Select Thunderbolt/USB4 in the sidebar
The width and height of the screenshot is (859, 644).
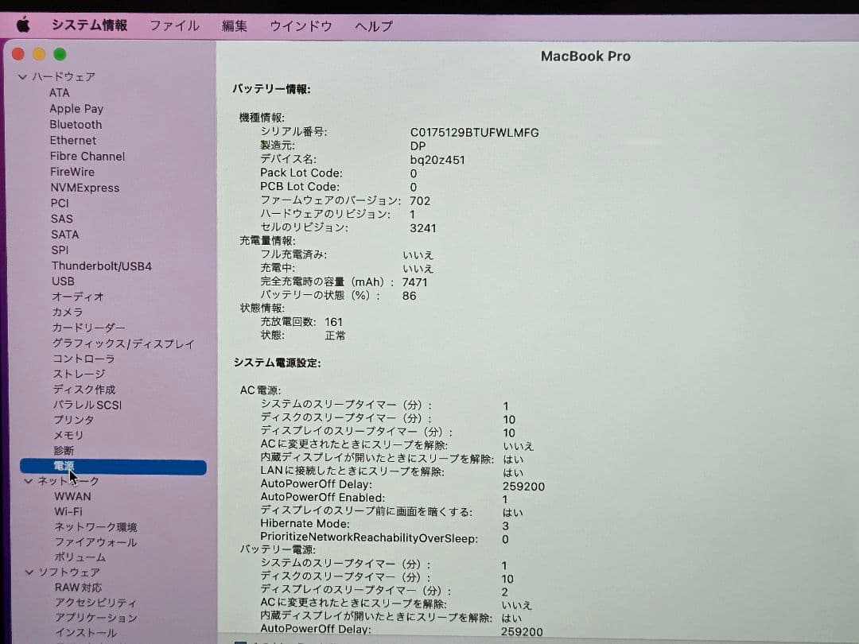click(x=101, y=266)
